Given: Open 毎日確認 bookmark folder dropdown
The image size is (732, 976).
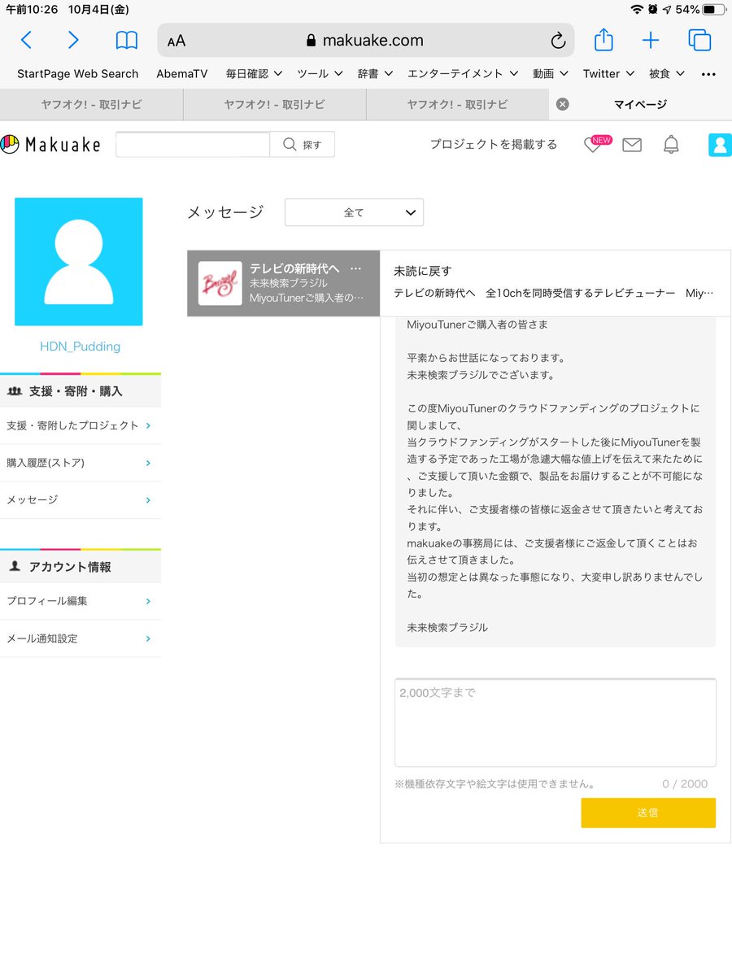Looking at the screenshot, I should click(254, 74).
